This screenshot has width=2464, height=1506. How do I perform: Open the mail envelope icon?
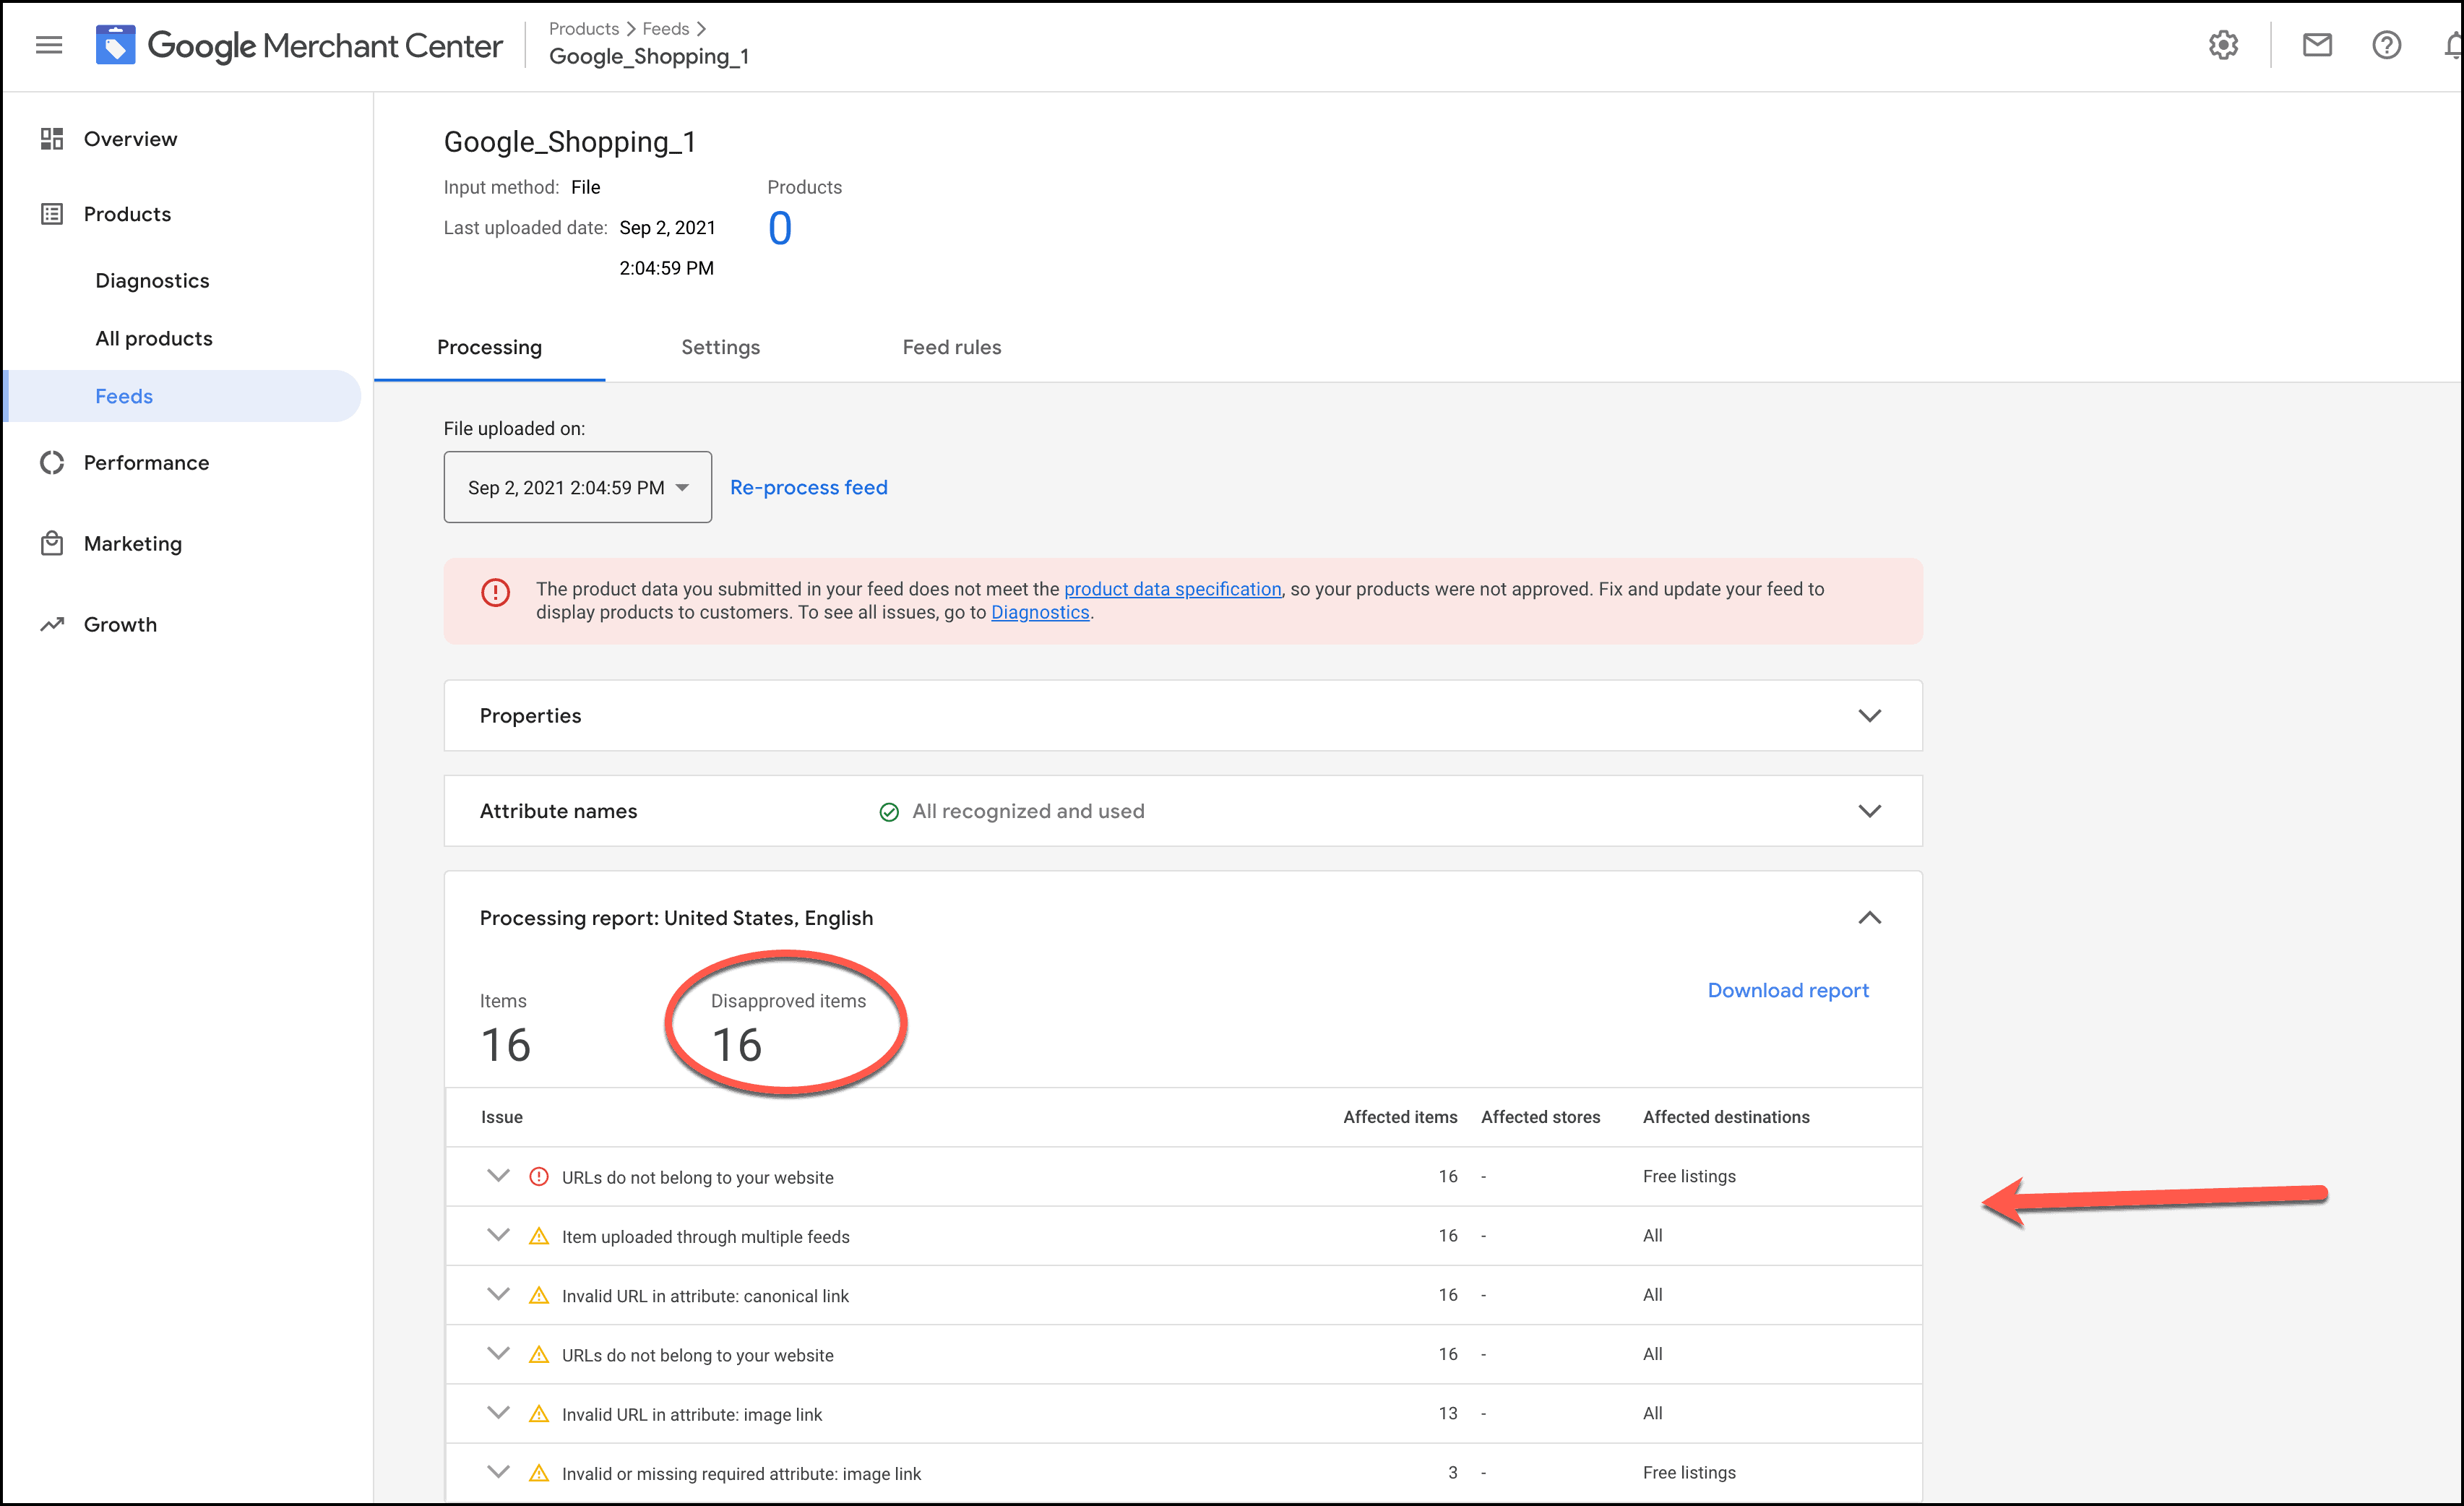[2317, 45]
